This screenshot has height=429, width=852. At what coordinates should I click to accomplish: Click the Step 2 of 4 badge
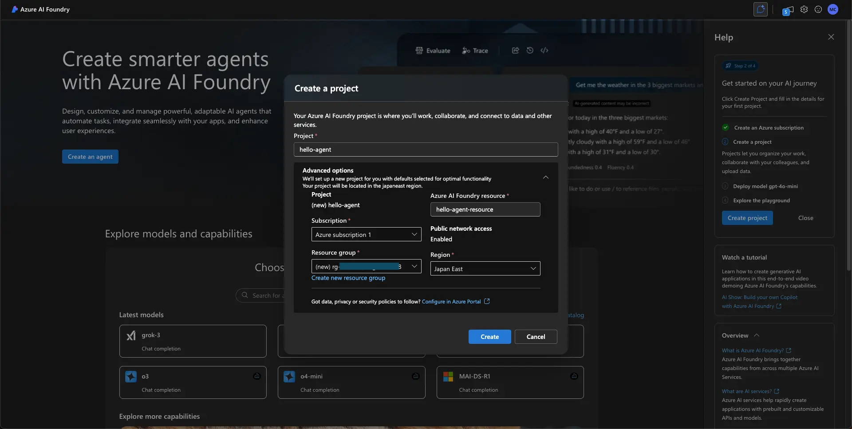coord(740,66)
